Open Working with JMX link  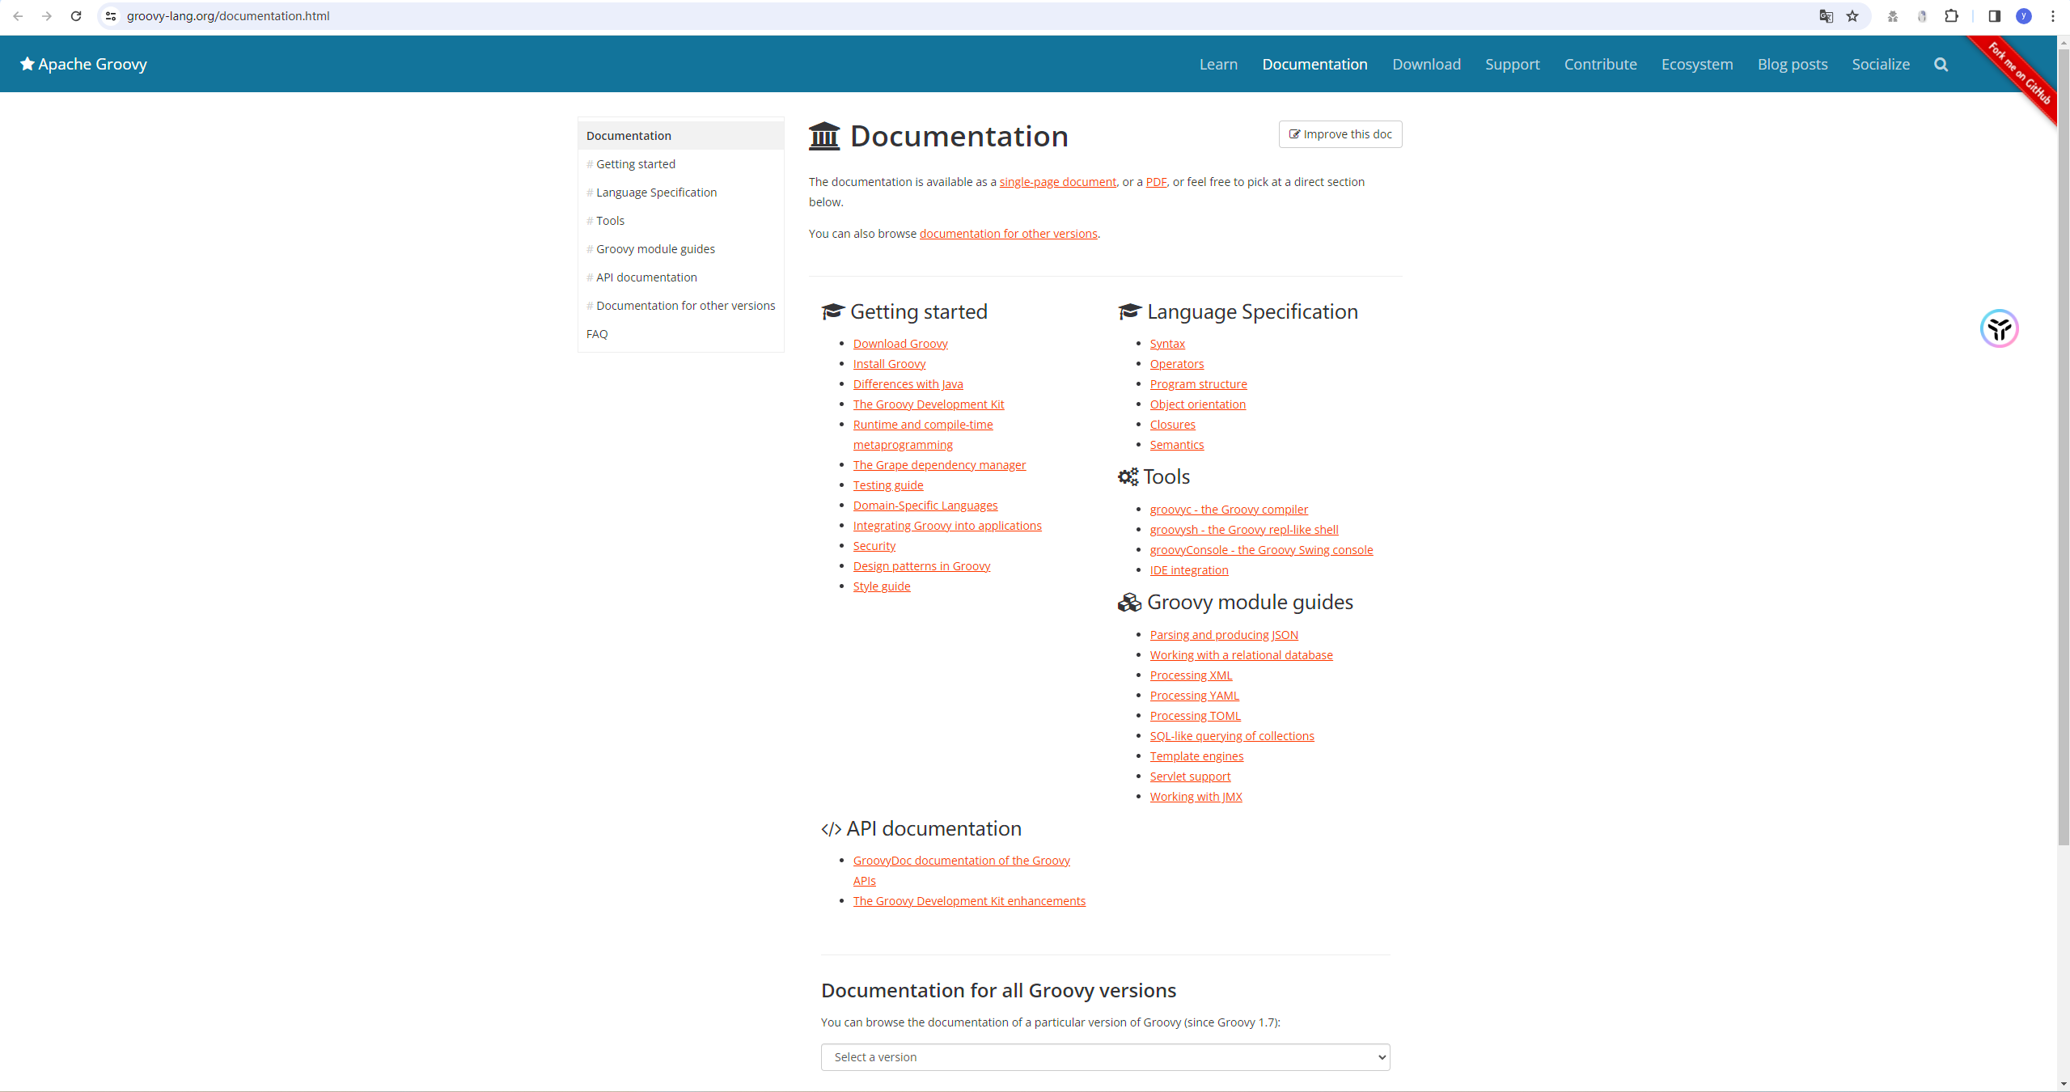tap(1196, 797)
